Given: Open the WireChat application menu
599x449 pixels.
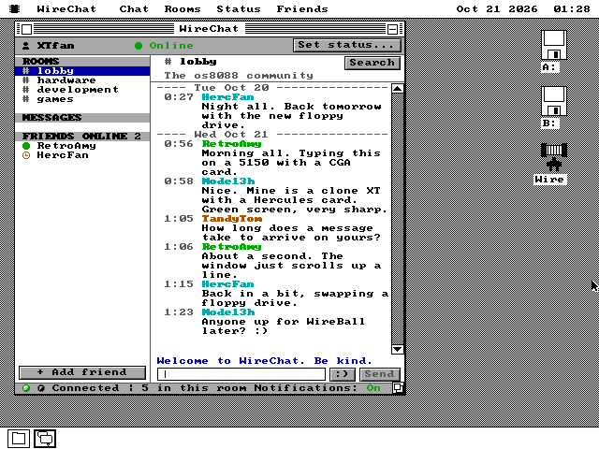Looking at the screenshot, I should coord(66,8).
